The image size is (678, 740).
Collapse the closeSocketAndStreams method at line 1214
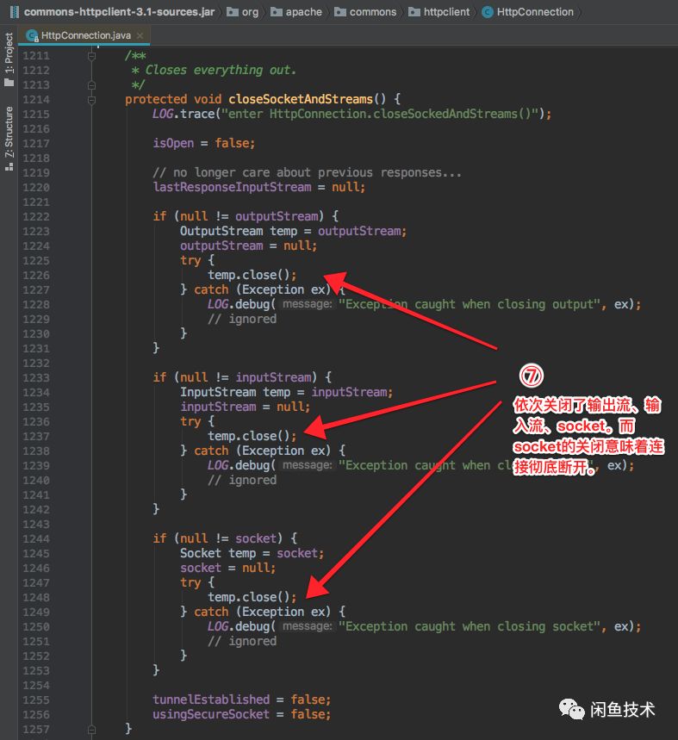[91, 100]
